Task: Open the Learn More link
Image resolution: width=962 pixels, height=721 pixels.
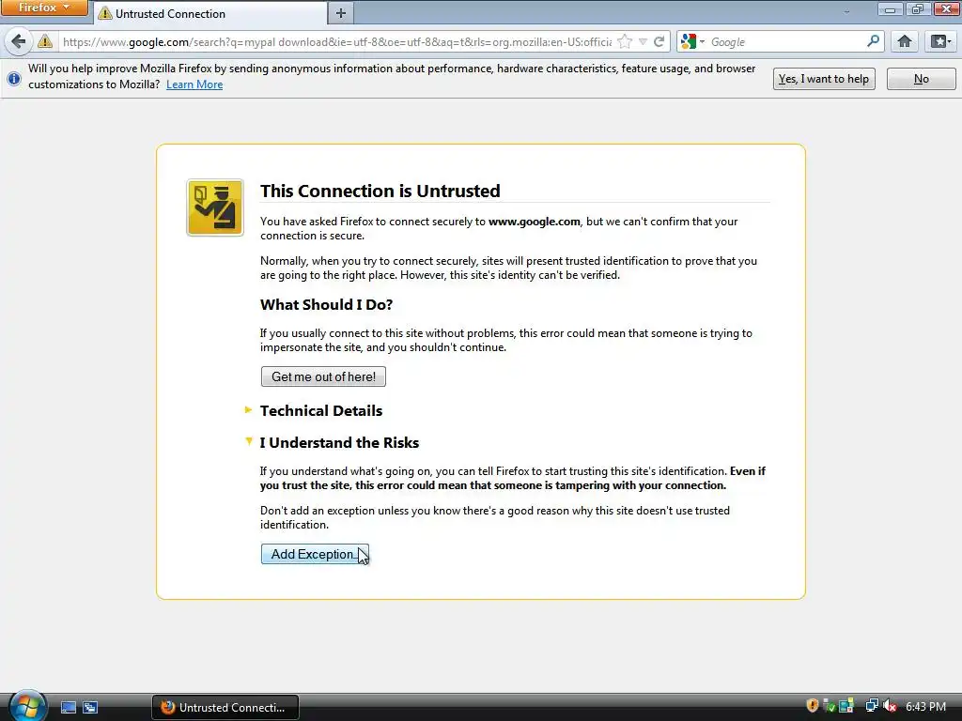Action: pyautogui.click(x=194, y=84)
